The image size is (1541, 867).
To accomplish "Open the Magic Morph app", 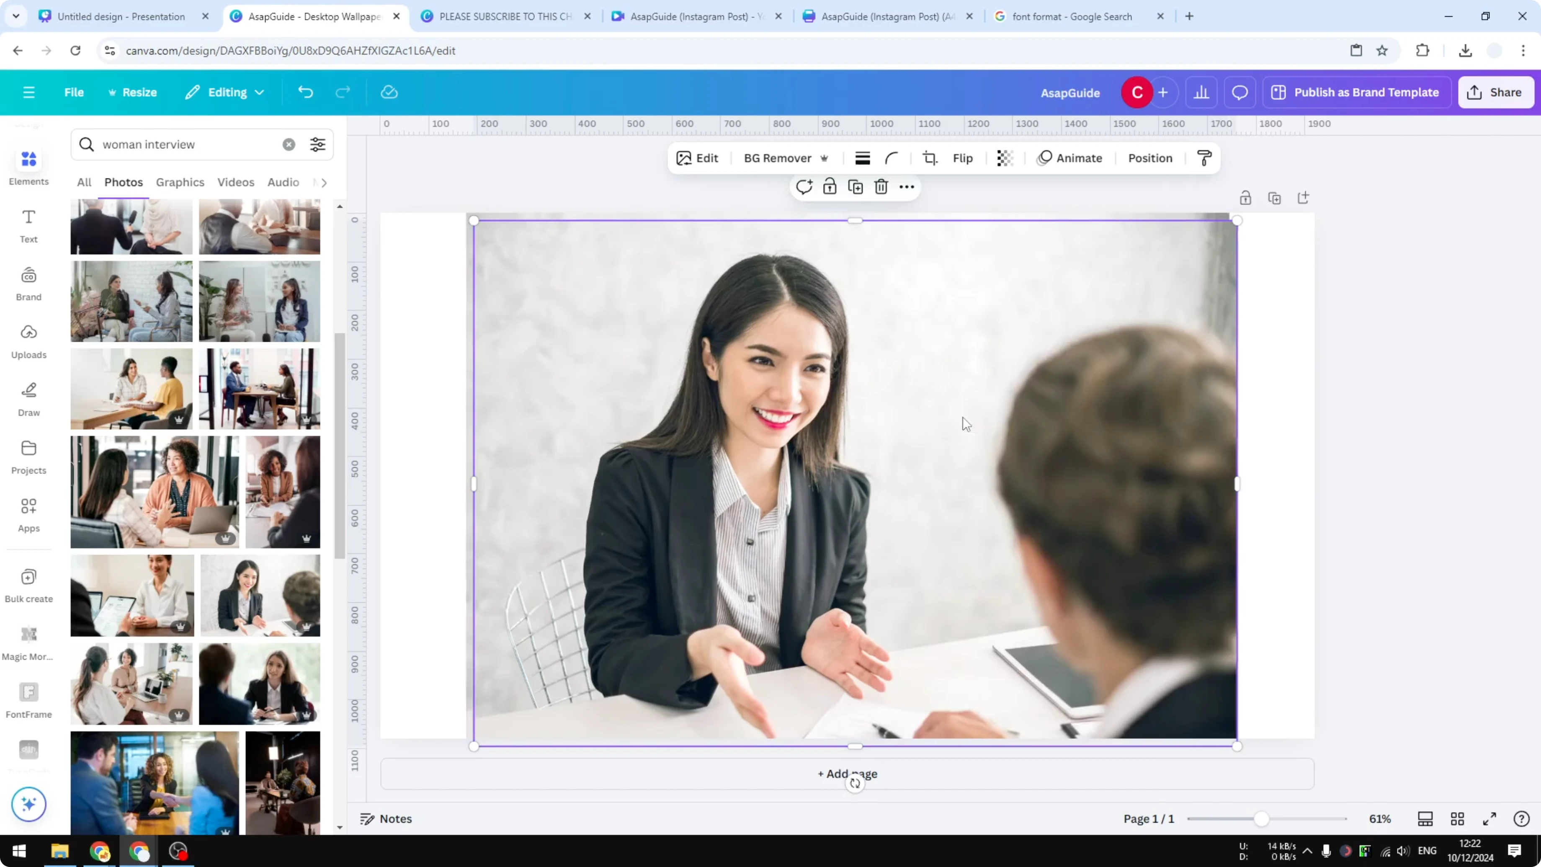I will (x=28, y=641).
